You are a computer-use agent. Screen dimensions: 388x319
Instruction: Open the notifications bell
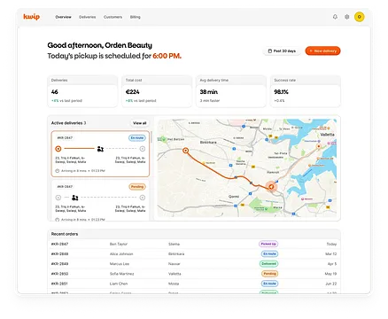335,17
